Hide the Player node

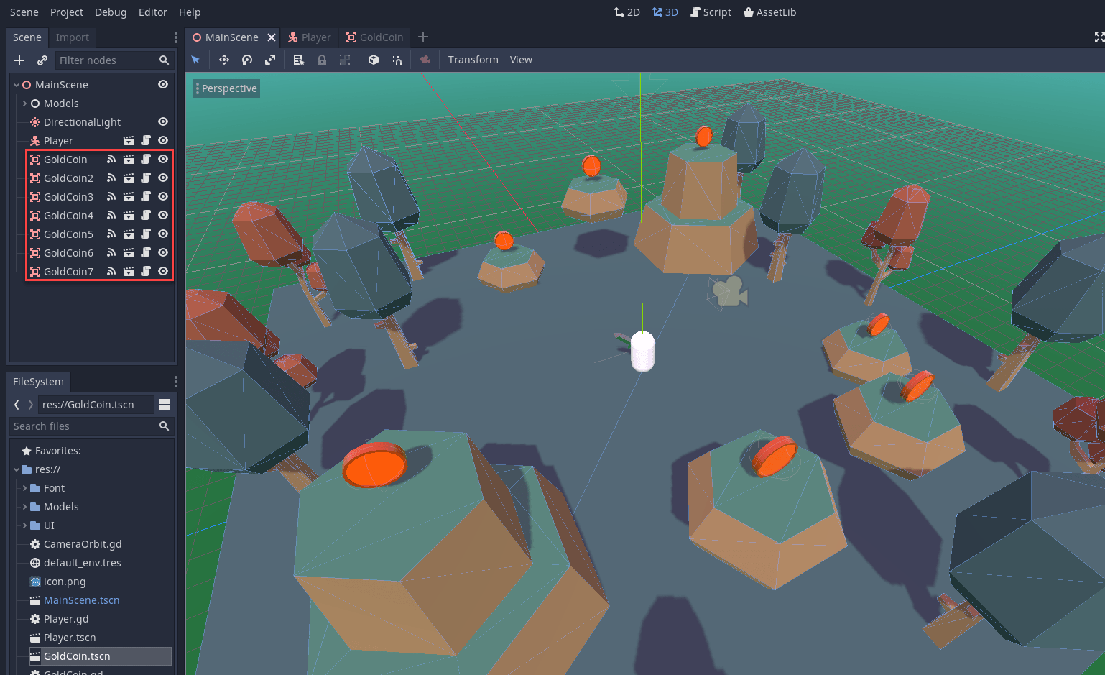(x=163, y=140)
